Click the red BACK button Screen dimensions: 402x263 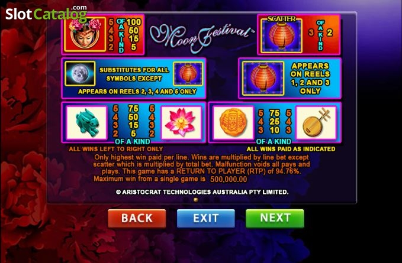[x=137, y=218]
